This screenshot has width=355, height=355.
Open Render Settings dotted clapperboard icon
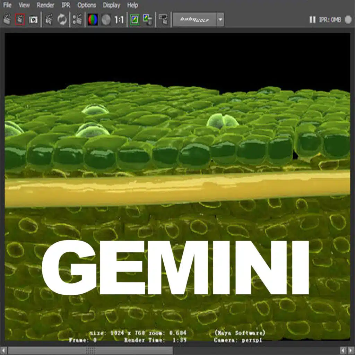click(x=77, y=20)
